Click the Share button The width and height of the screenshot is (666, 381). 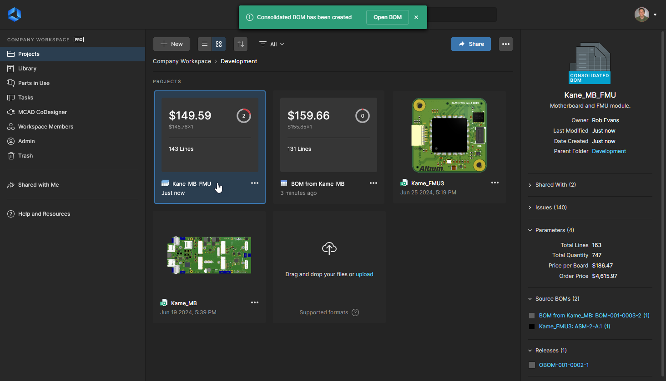[x=471, y=44]
